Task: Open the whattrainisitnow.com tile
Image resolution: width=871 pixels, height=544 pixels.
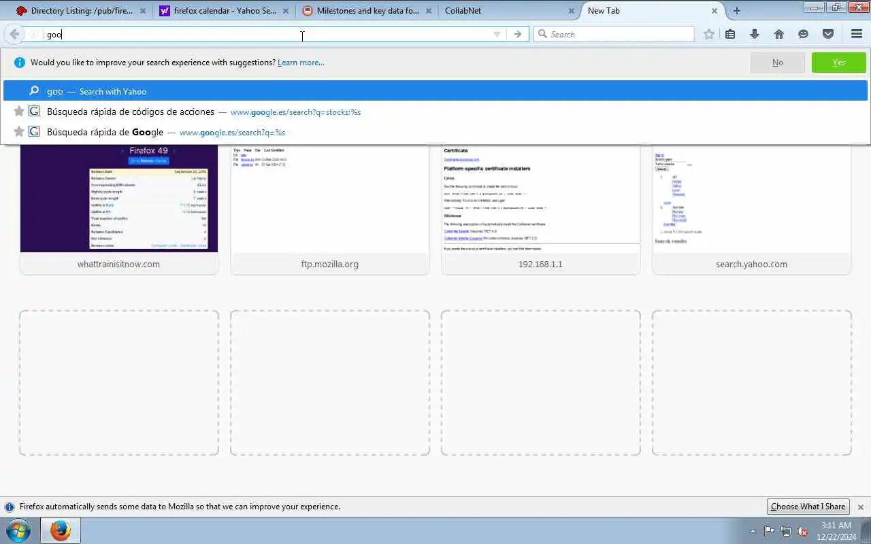Action: click(x=119, y=210)
